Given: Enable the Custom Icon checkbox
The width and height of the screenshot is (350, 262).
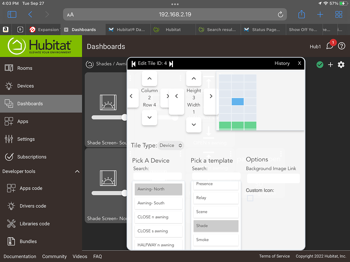Looking at the screenshot, I should click(250, 198).
